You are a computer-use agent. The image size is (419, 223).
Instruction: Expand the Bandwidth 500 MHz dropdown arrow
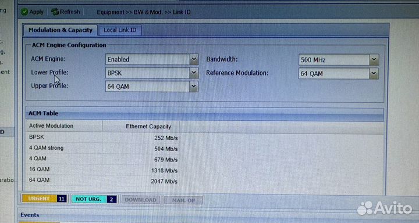pos(374,60)
